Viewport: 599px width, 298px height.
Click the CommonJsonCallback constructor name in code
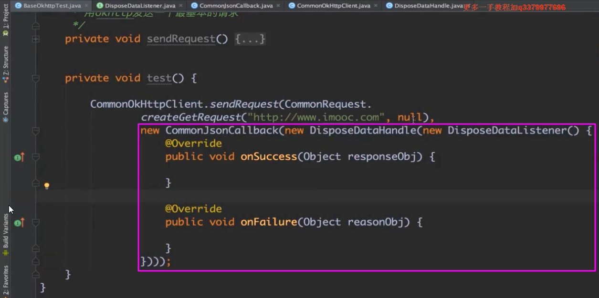pyautogui.click(x=222, y=130)
